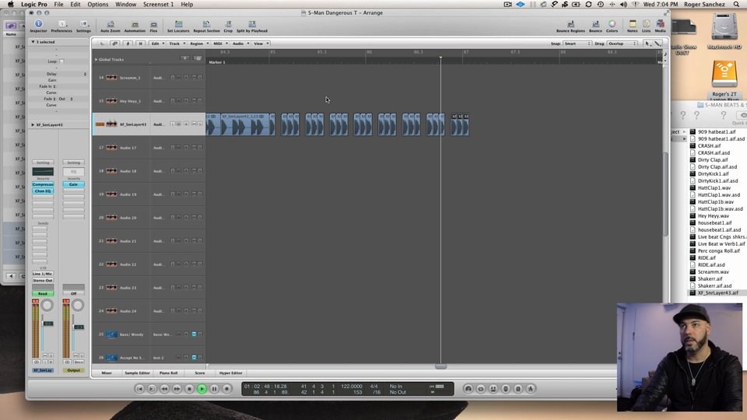This screenshot has width=747, height=420.
Task: Select the pointer tool menu icon
Action: point(647,44)
